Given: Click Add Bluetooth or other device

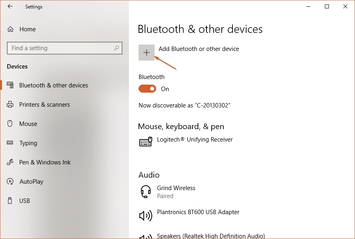Looking at the screenshot, I should click(147, 53).
